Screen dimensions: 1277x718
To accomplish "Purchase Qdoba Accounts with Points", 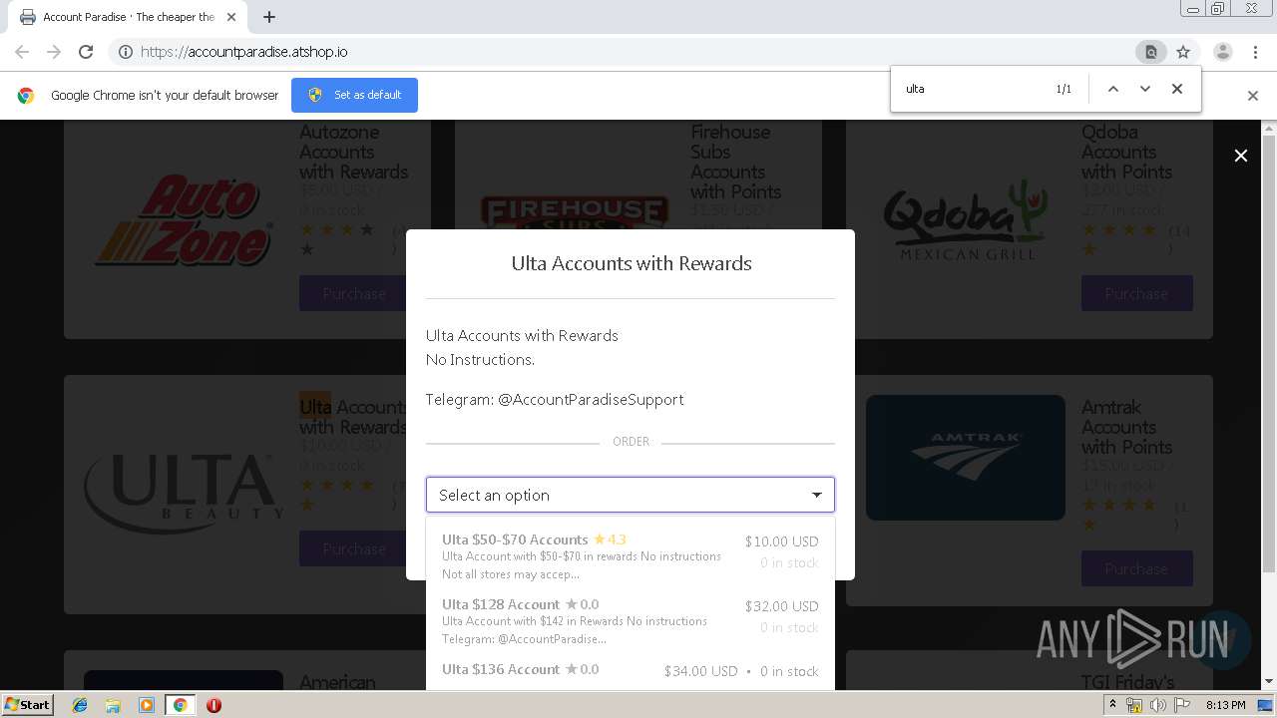I will [1137, 294].
